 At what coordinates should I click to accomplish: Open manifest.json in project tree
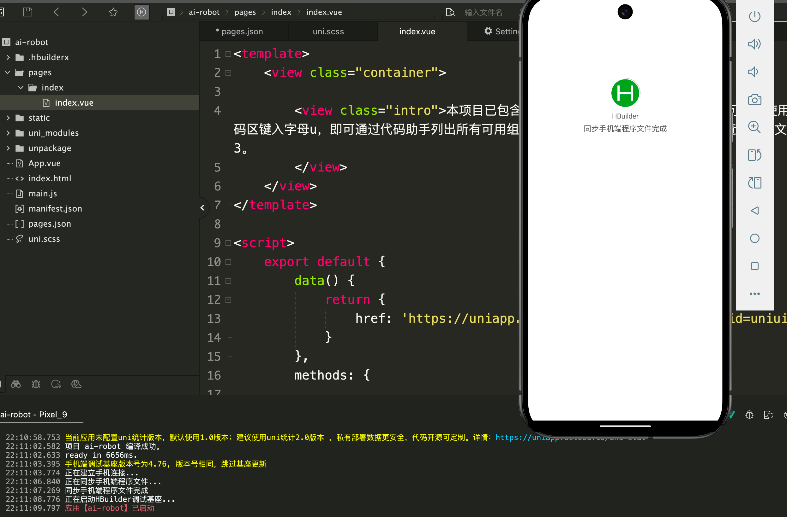click(55, 208)
